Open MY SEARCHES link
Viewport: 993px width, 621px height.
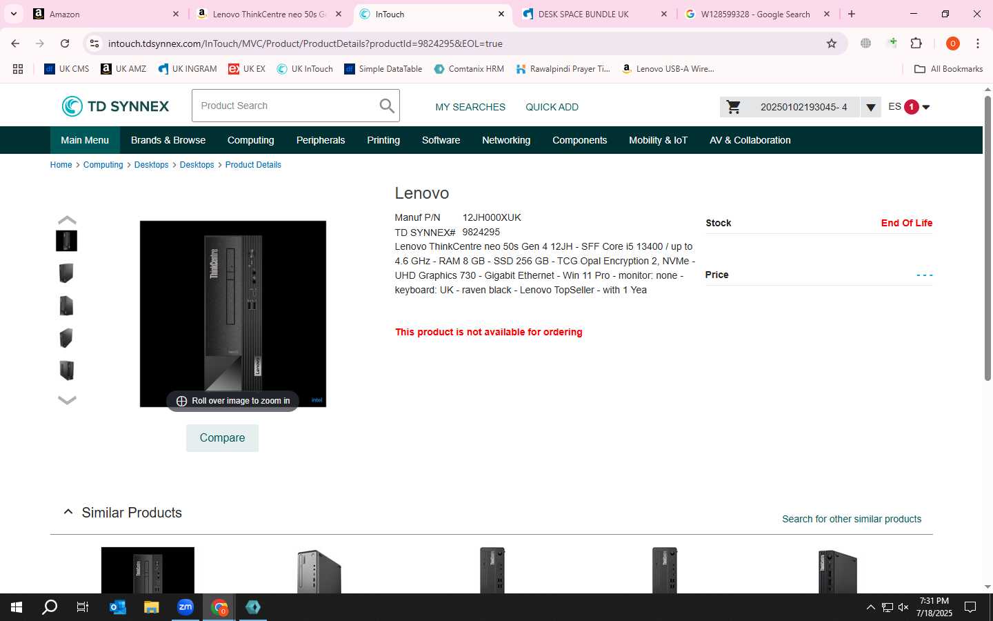(x=470, y=107)
